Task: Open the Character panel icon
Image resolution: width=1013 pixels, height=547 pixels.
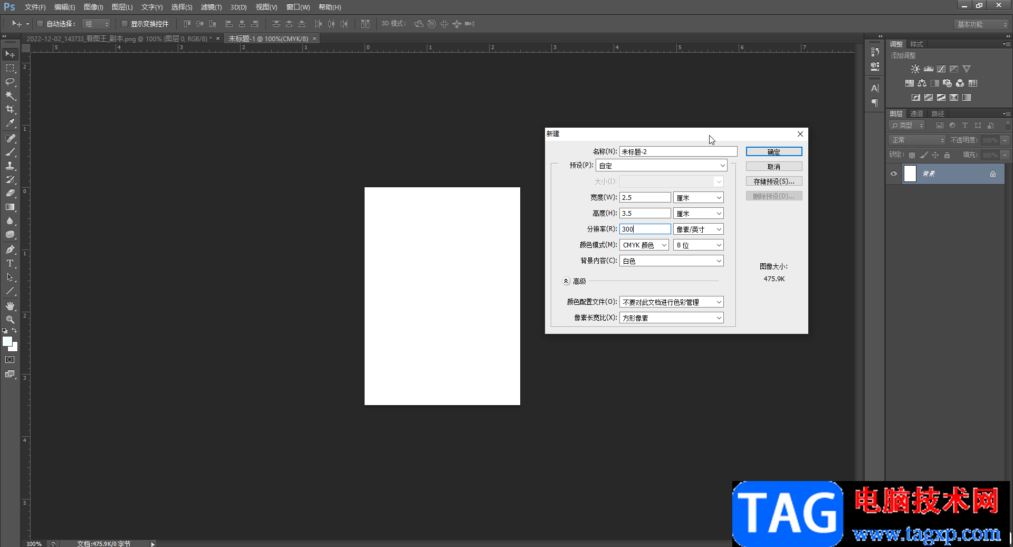Action: 875,89
